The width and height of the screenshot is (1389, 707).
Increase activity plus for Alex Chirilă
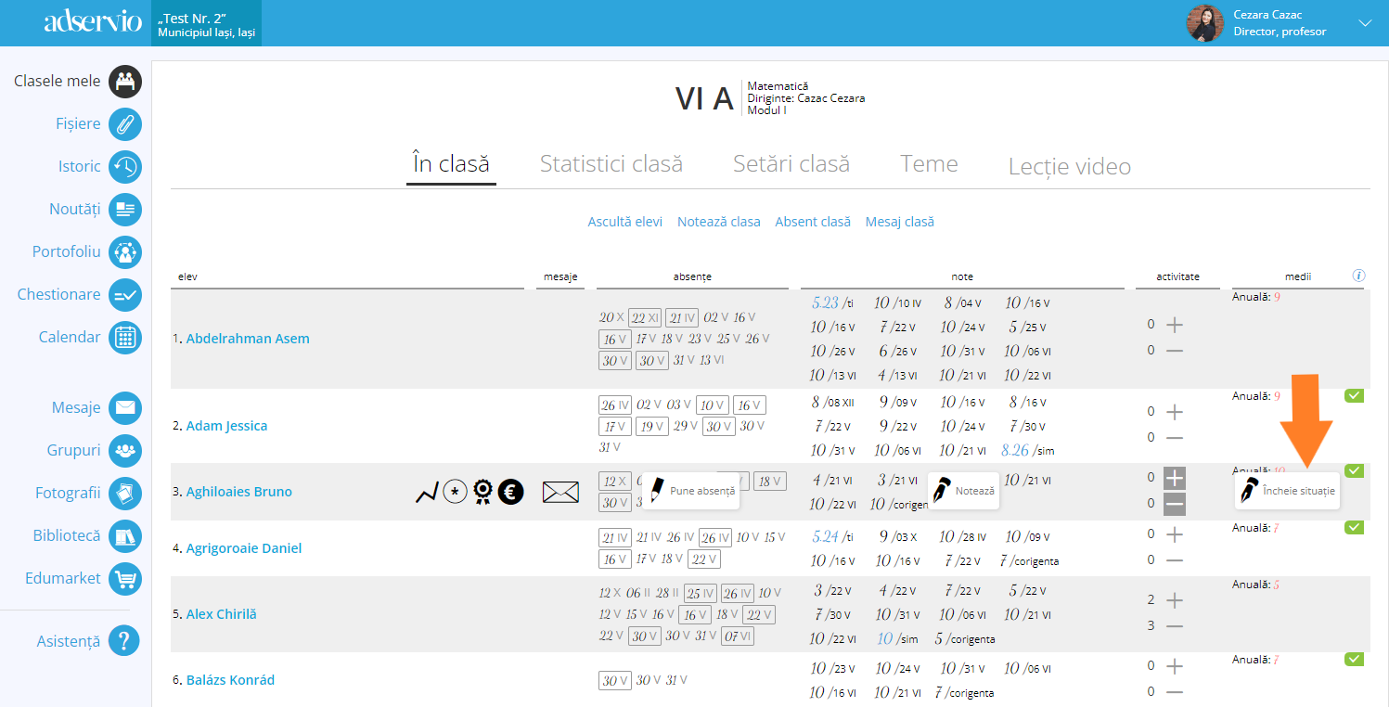tap(1175, 600)
